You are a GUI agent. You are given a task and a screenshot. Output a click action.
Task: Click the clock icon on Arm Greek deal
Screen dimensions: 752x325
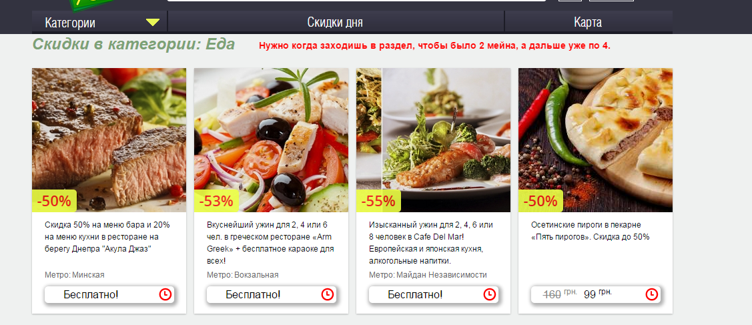[x=327, y=294]
